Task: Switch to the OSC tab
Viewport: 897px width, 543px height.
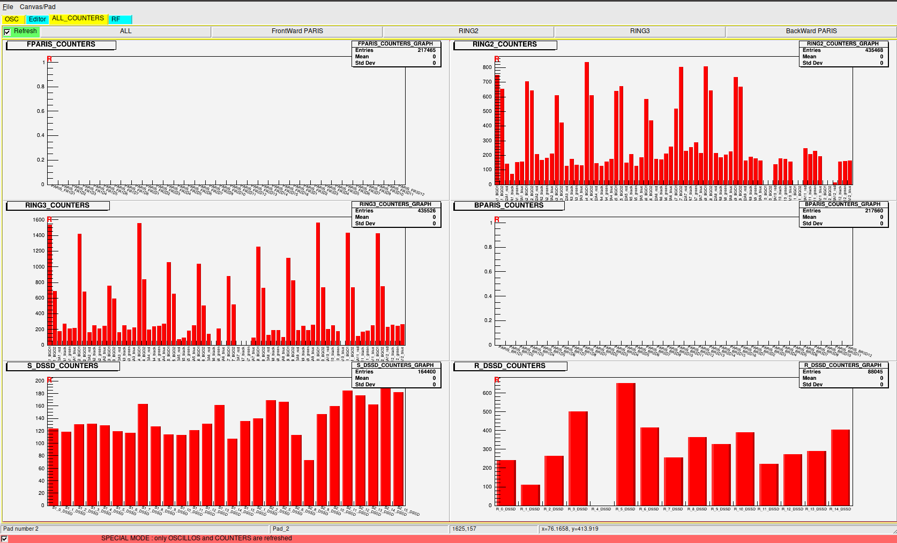Action: (x=12, y=19)
